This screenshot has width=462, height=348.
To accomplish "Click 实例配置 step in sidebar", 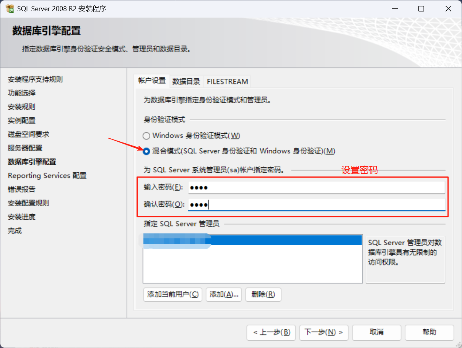I will [22, 121].
